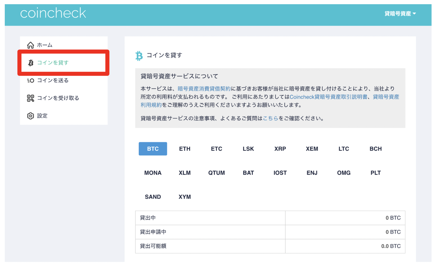439x265 pixels.
Task: Open the 貸暗号資産 dropdown in header
Action: [x=400, y=13]
